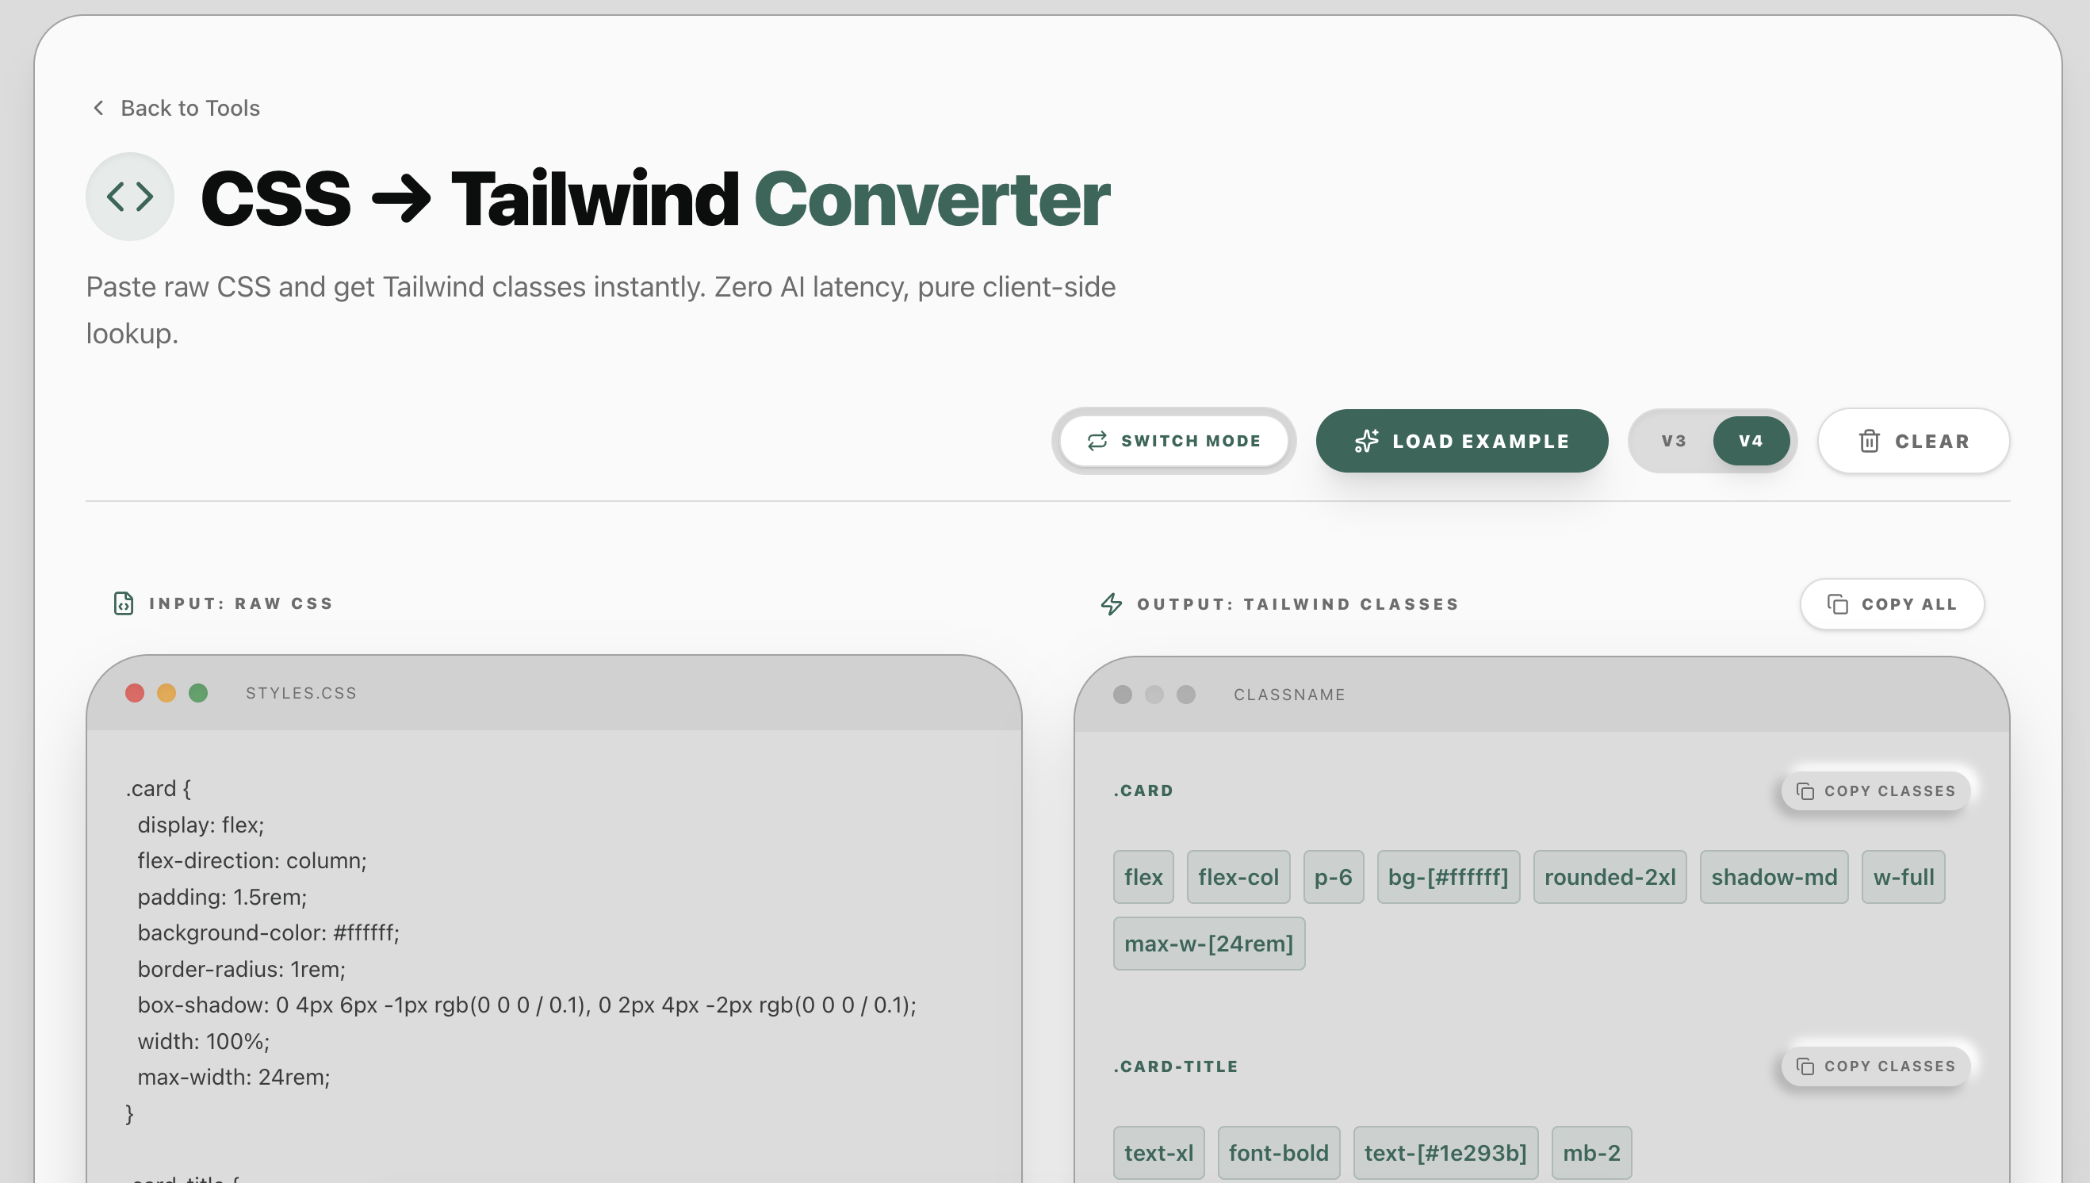Click the 'shadow-md' class chip
This screenshot has width=2090, height=1183.
pos(1774,878)
